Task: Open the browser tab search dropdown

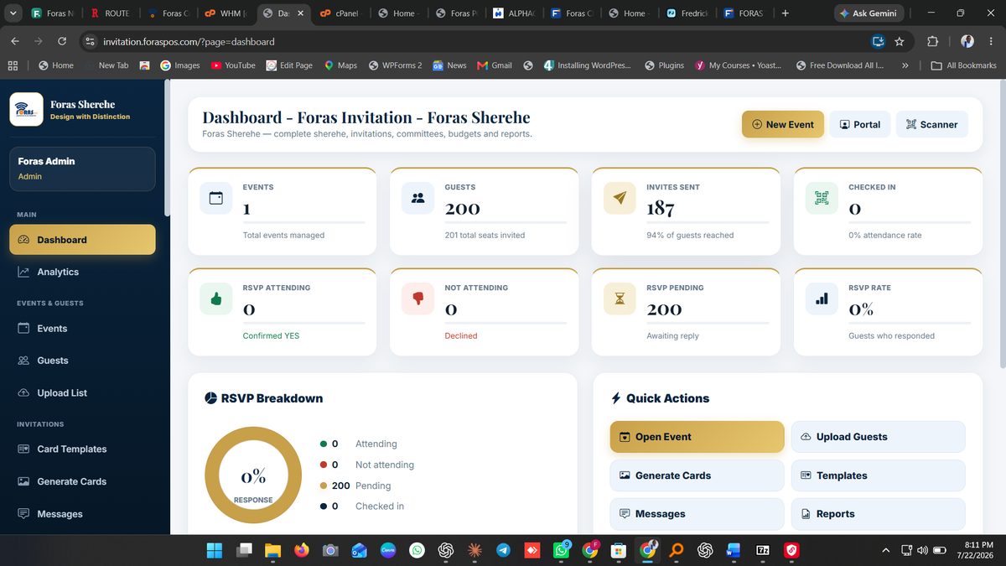Action: 13,13
